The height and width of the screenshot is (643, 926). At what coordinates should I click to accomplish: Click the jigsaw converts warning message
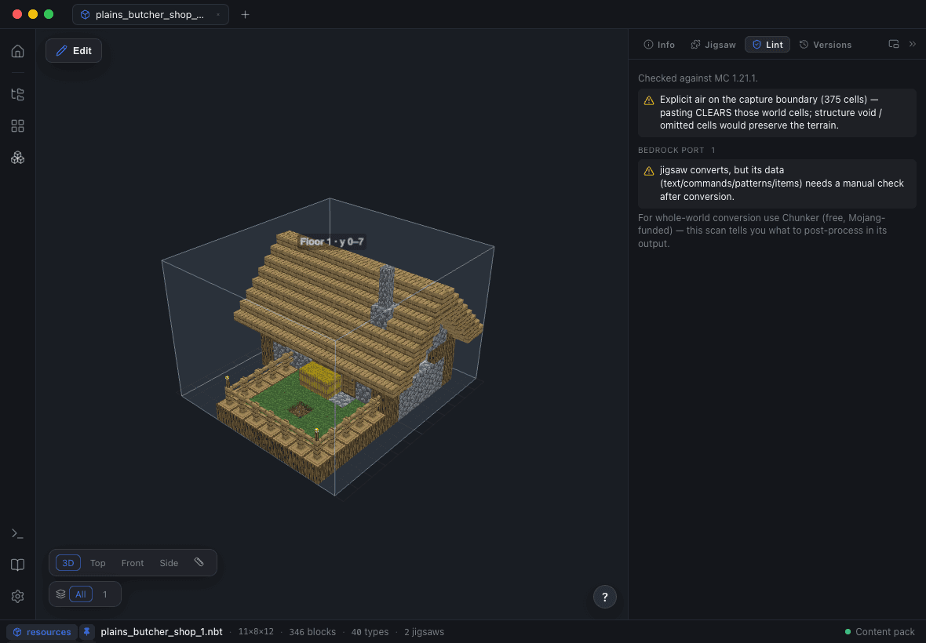coord(777,183)
